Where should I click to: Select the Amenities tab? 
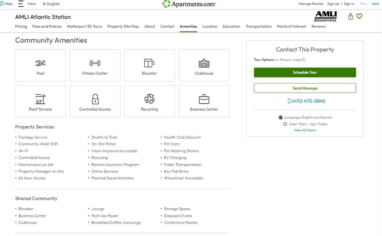(x=188, y=26)
